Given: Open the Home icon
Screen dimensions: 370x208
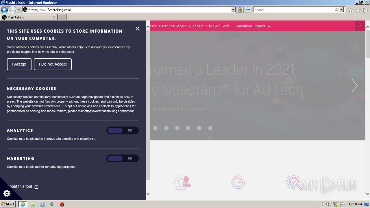Looking at the screenshot, I should pos(351,10).
